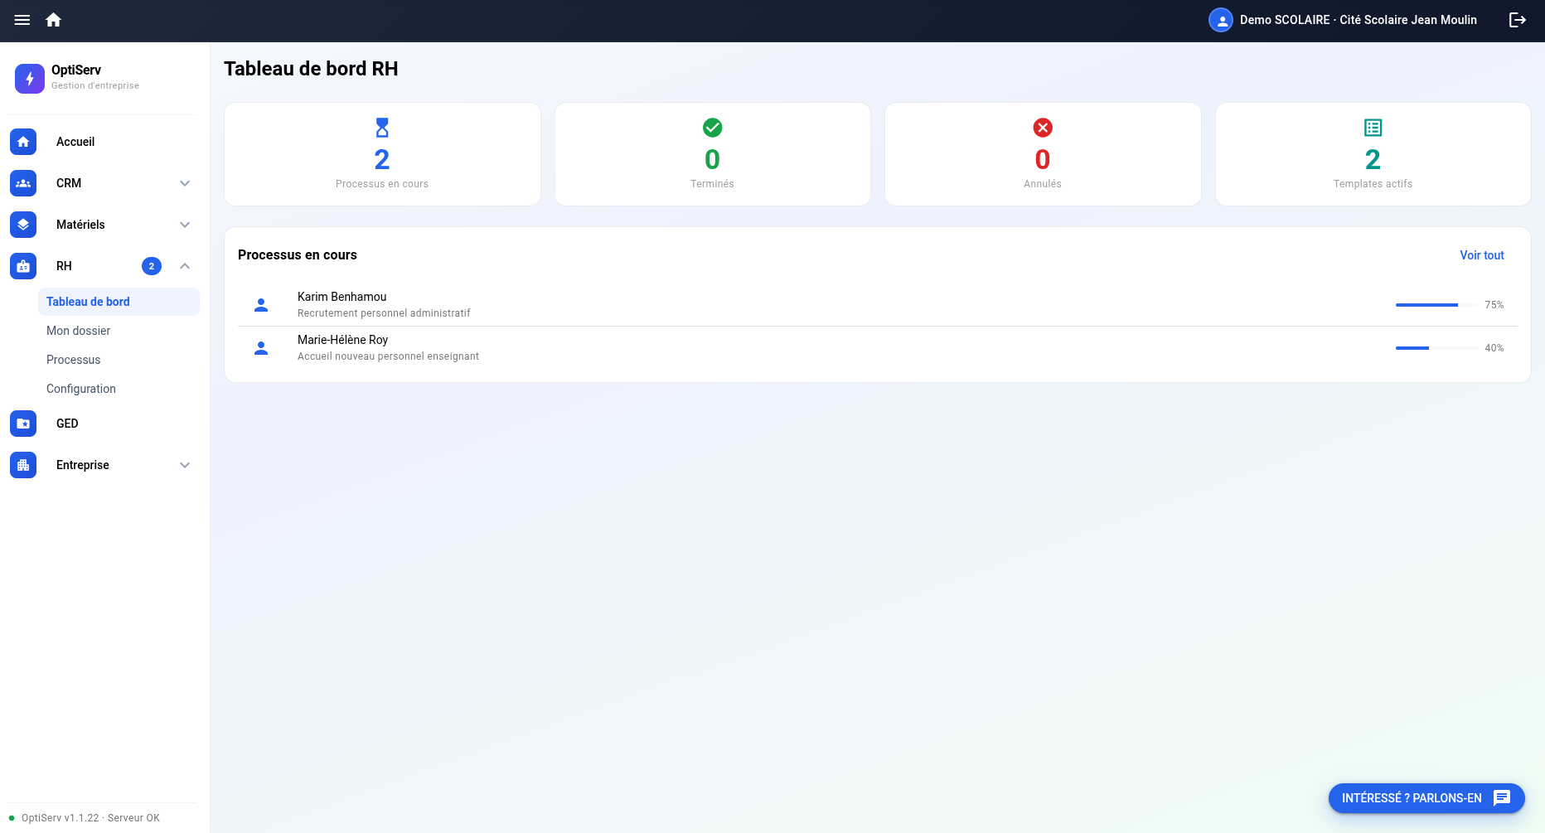Click the OptiServ lightning logo

pyautogui.click(x=30, y=79)
